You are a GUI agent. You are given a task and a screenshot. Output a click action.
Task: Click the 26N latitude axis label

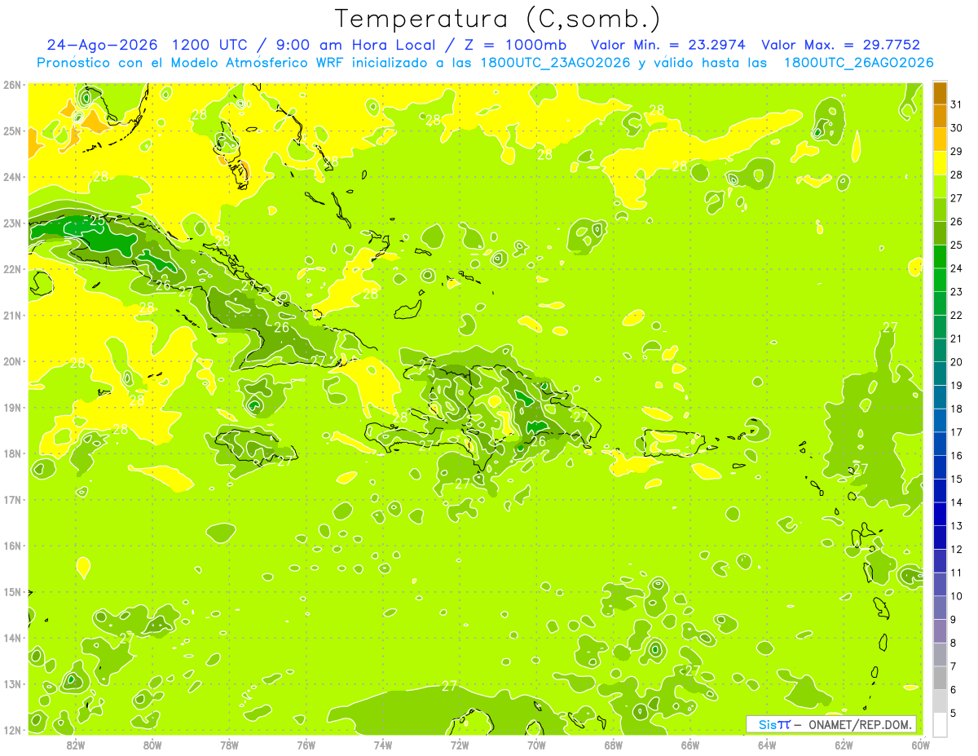point(12,85)
